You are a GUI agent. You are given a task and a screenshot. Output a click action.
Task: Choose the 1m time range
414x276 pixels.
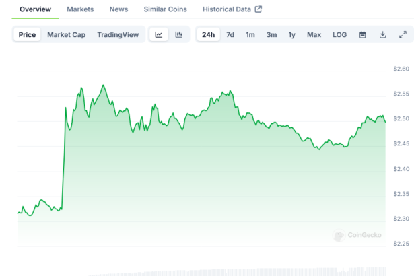click(250, 34)
